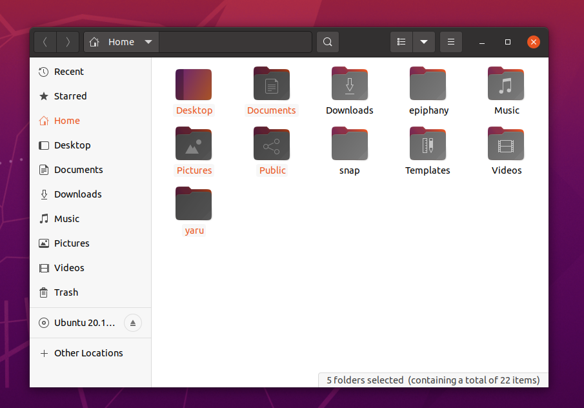
Task: Open Music in the sidebar
Action: click(90, 219)
